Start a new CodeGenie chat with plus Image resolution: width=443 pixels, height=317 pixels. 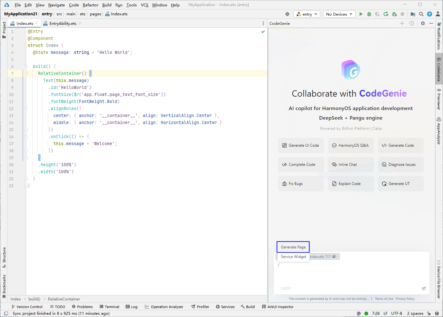(402, 23)
